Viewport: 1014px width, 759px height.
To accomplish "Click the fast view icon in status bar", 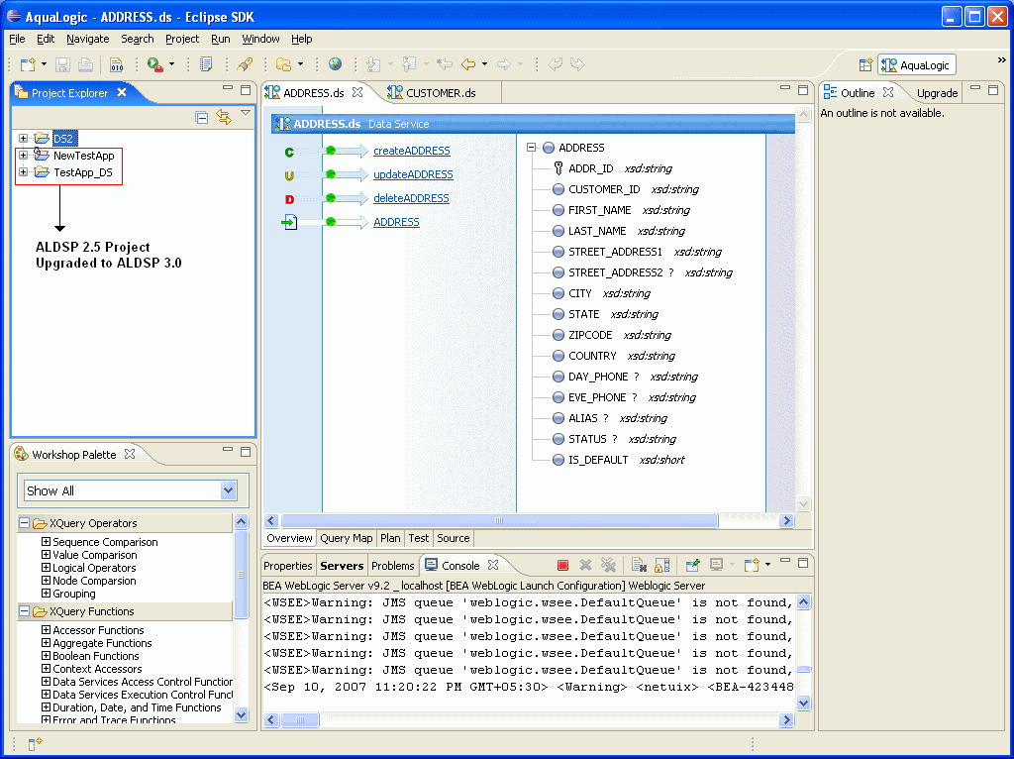I will click(x=35, y=744).
